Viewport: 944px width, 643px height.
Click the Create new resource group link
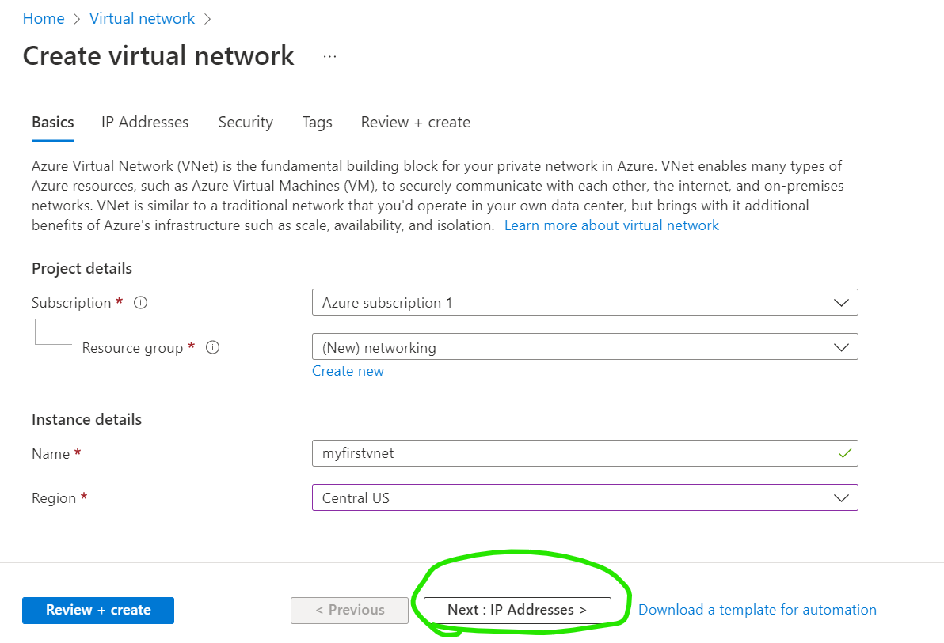tap(348, 371)
